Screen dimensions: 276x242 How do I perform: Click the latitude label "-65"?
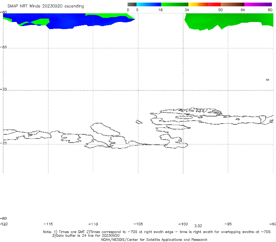click(3, 47)
